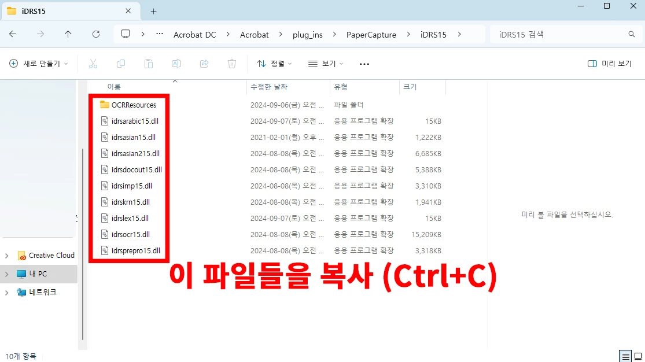The height and width of the screenshot is (362, 645).
Task: Select 내 PC in navigation pane
Action: tap(38, 274)
